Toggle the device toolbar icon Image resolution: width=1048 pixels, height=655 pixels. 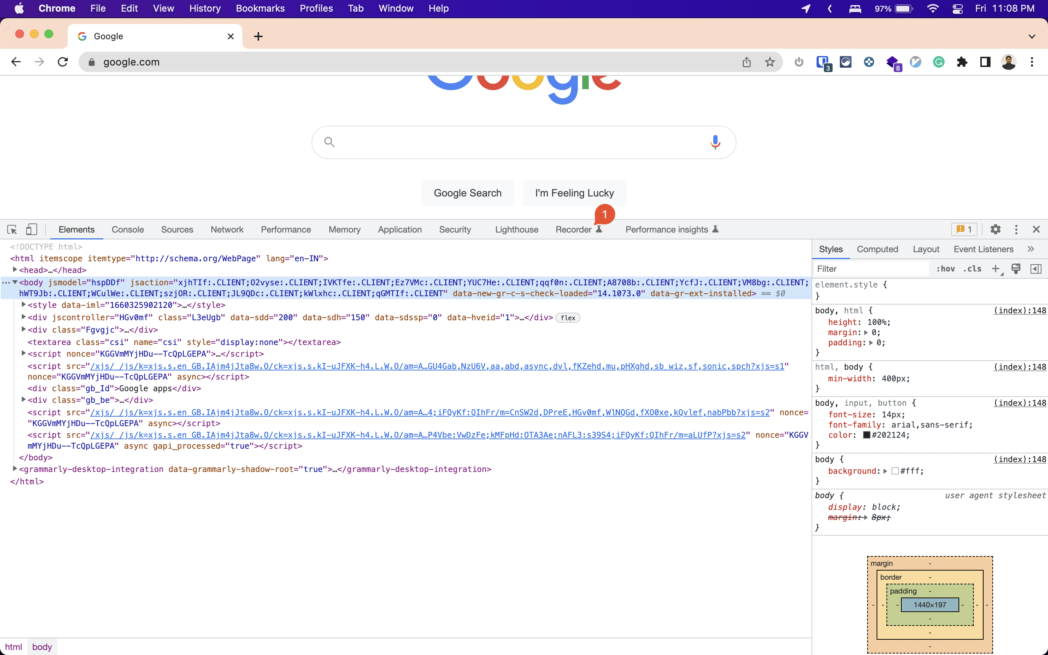tap(31, 230)
